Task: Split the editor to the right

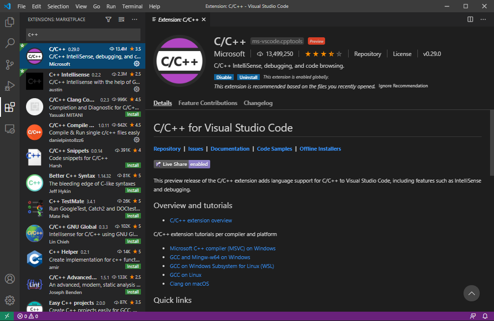Action: [x=470, y=20]
